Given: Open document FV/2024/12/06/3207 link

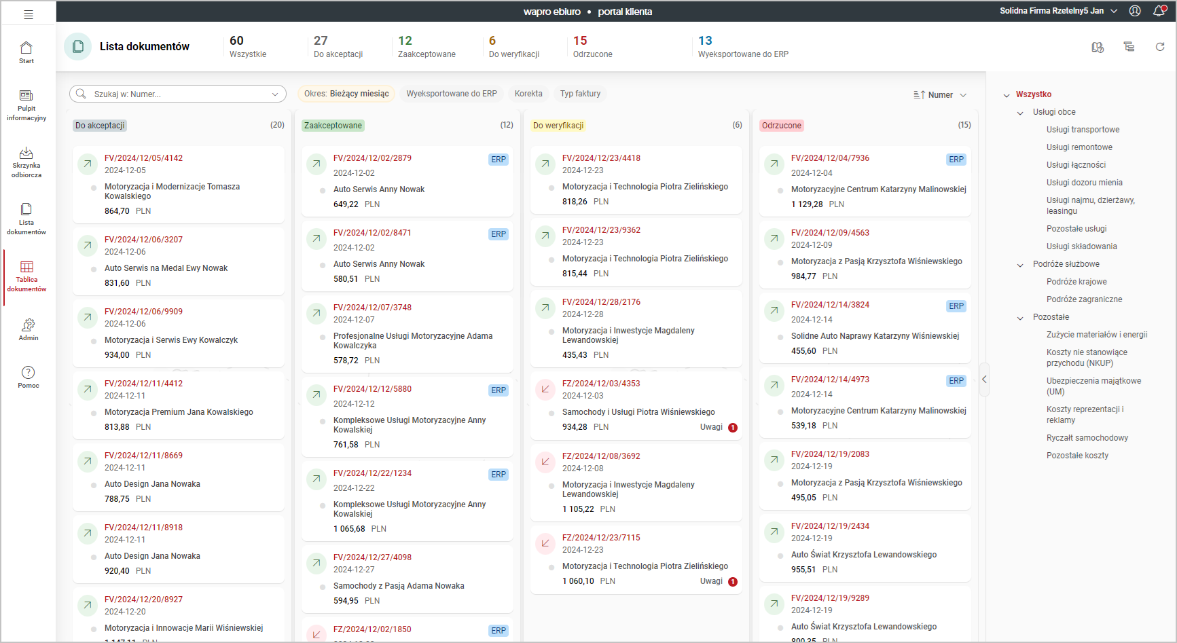Looking at the screenshot, I should point(143,240).
